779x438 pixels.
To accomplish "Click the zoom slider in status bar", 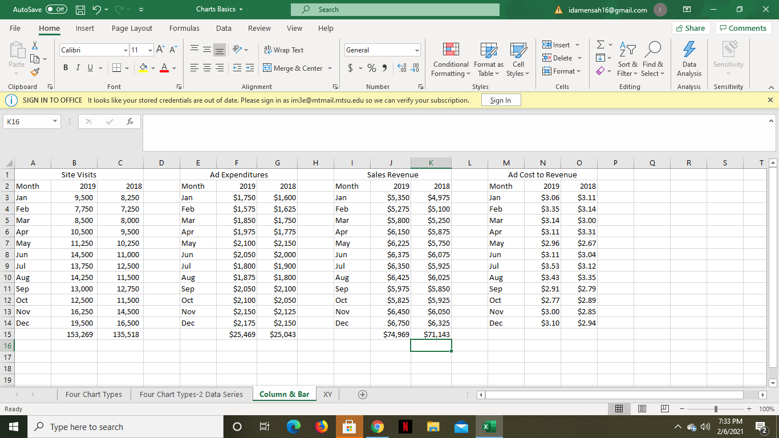I will point(716,409).
